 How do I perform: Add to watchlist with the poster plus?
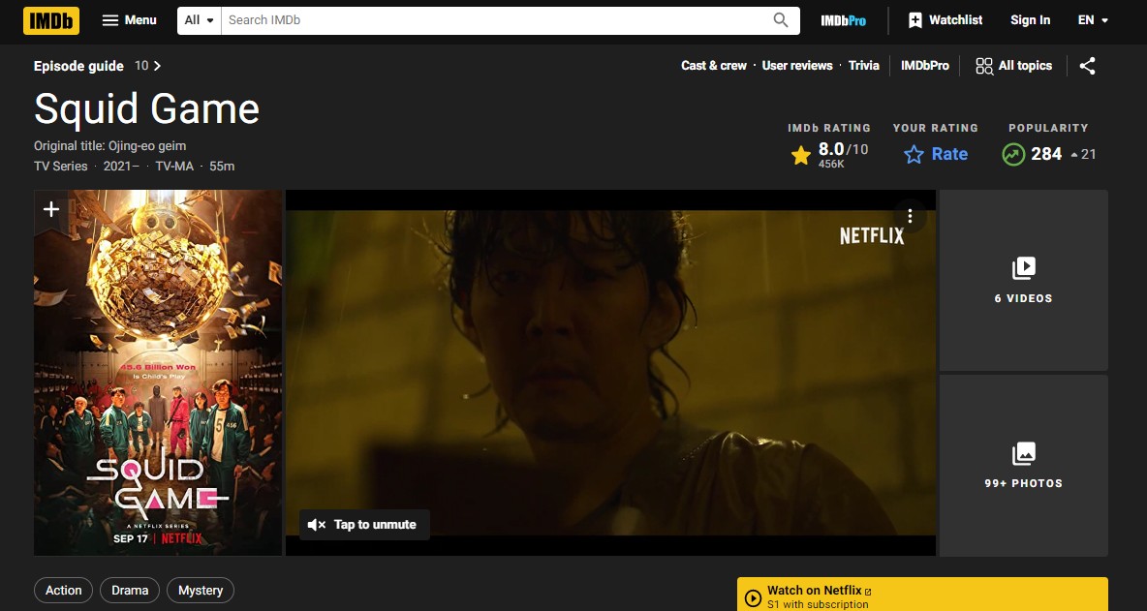pos(51,210)
